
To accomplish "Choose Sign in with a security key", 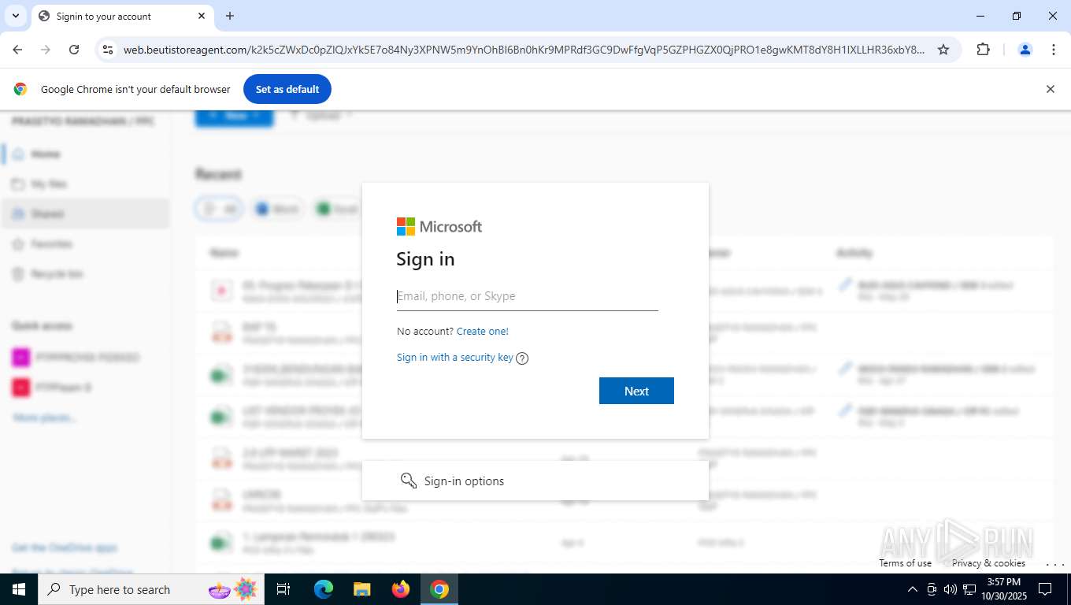I will pos(455,358).
